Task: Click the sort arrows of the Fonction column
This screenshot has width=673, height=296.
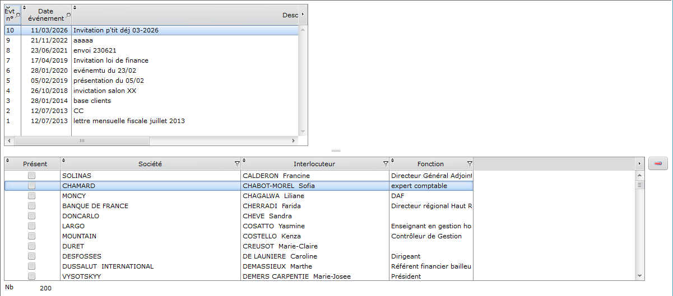Action: click(393, 161)
